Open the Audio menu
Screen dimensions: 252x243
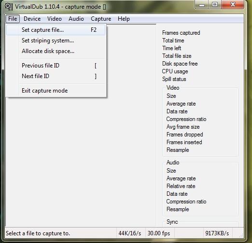[76, 19]
